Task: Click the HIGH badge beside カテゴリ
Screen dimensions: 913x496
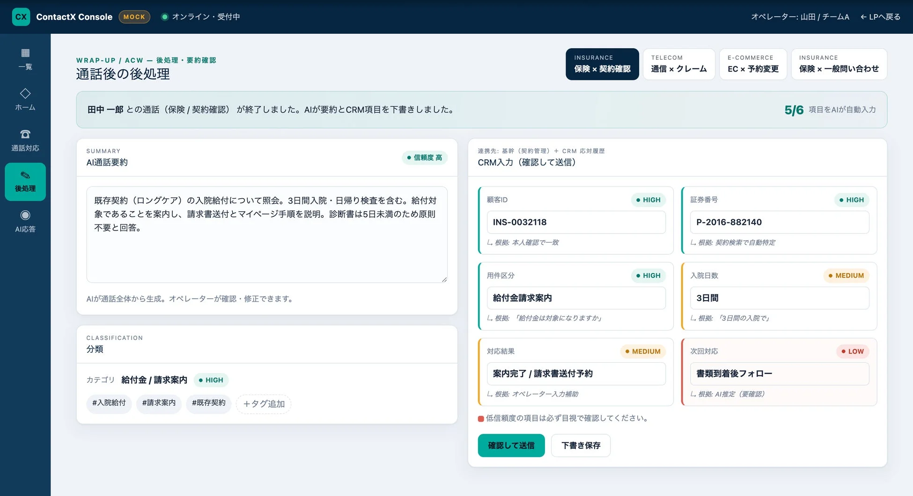Action: pos(211,380)
